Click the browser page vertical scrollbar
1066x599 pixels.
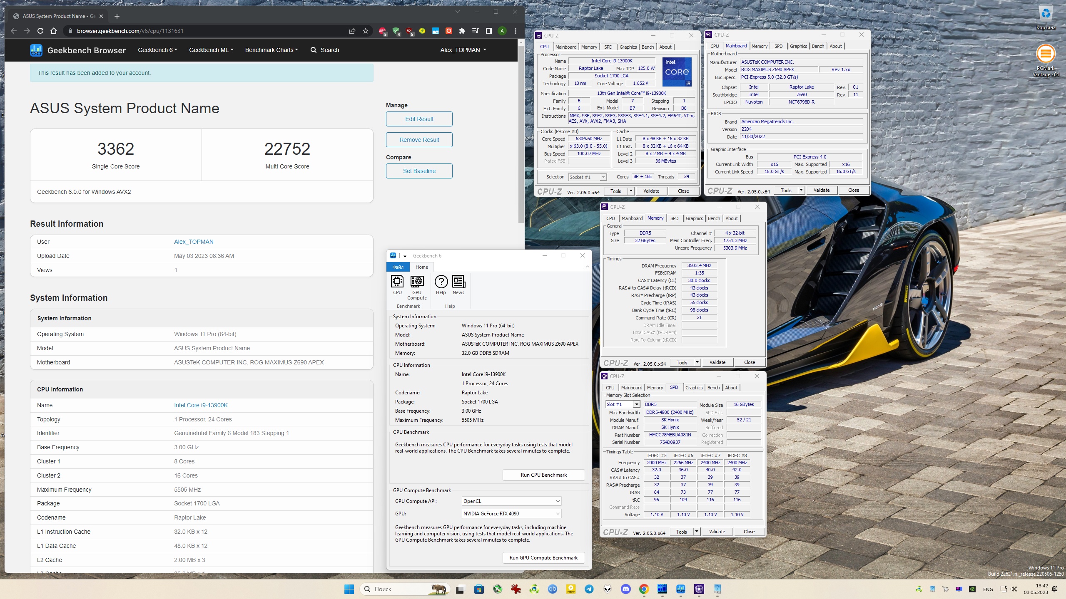pos(521,134)
